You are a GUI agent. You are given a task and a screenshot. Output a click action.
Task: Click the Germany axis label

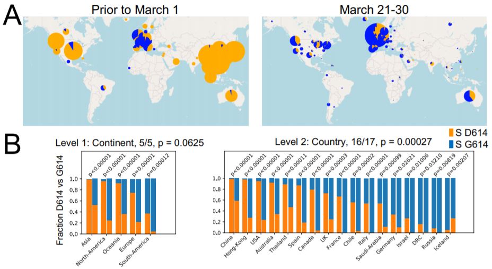(385, 245)
